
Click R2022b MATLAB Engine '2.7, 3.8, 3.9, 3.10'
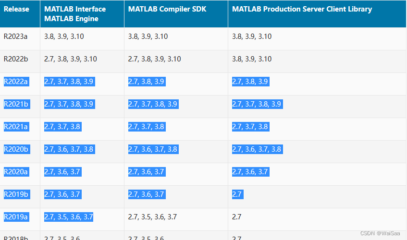click(x=70, y=59)
